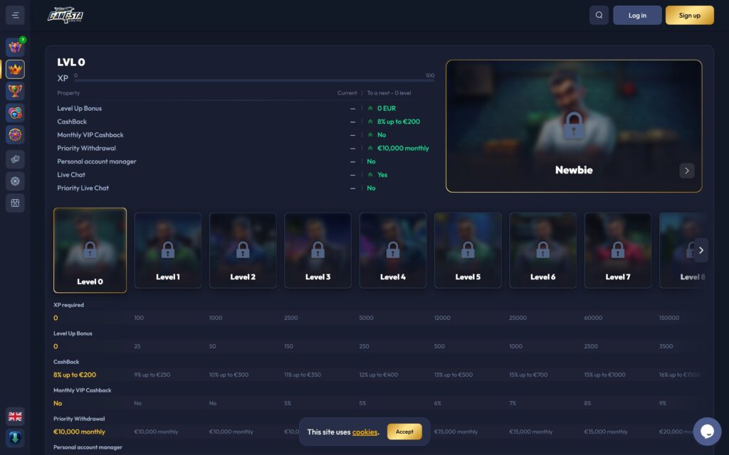Open the gift box bonuses icon

point(15,48)
